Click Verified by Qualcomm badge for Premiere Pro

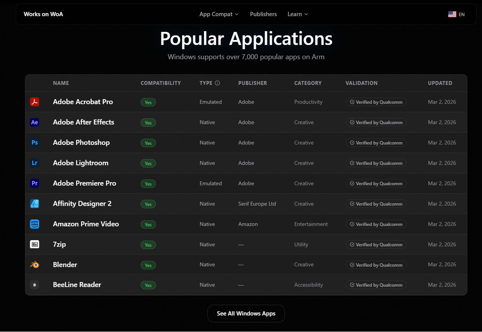376,183
